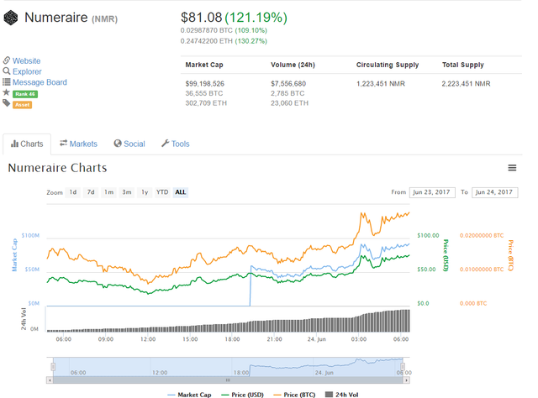
Task: Click the (109.10%) BTC change text
Action: [x=251, y=30]
